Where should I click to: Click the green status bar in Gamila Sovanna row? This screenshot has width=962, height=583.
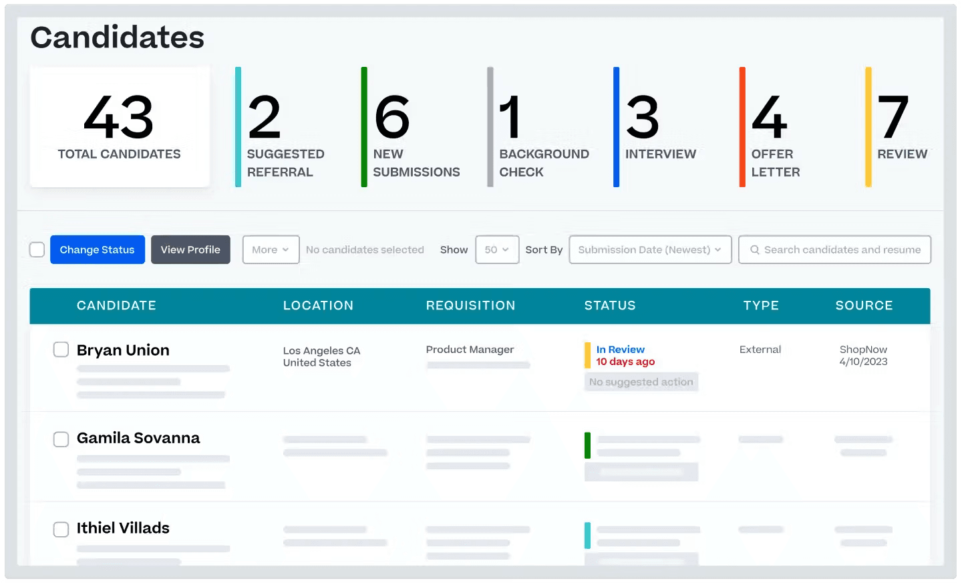tap(587, 445)
